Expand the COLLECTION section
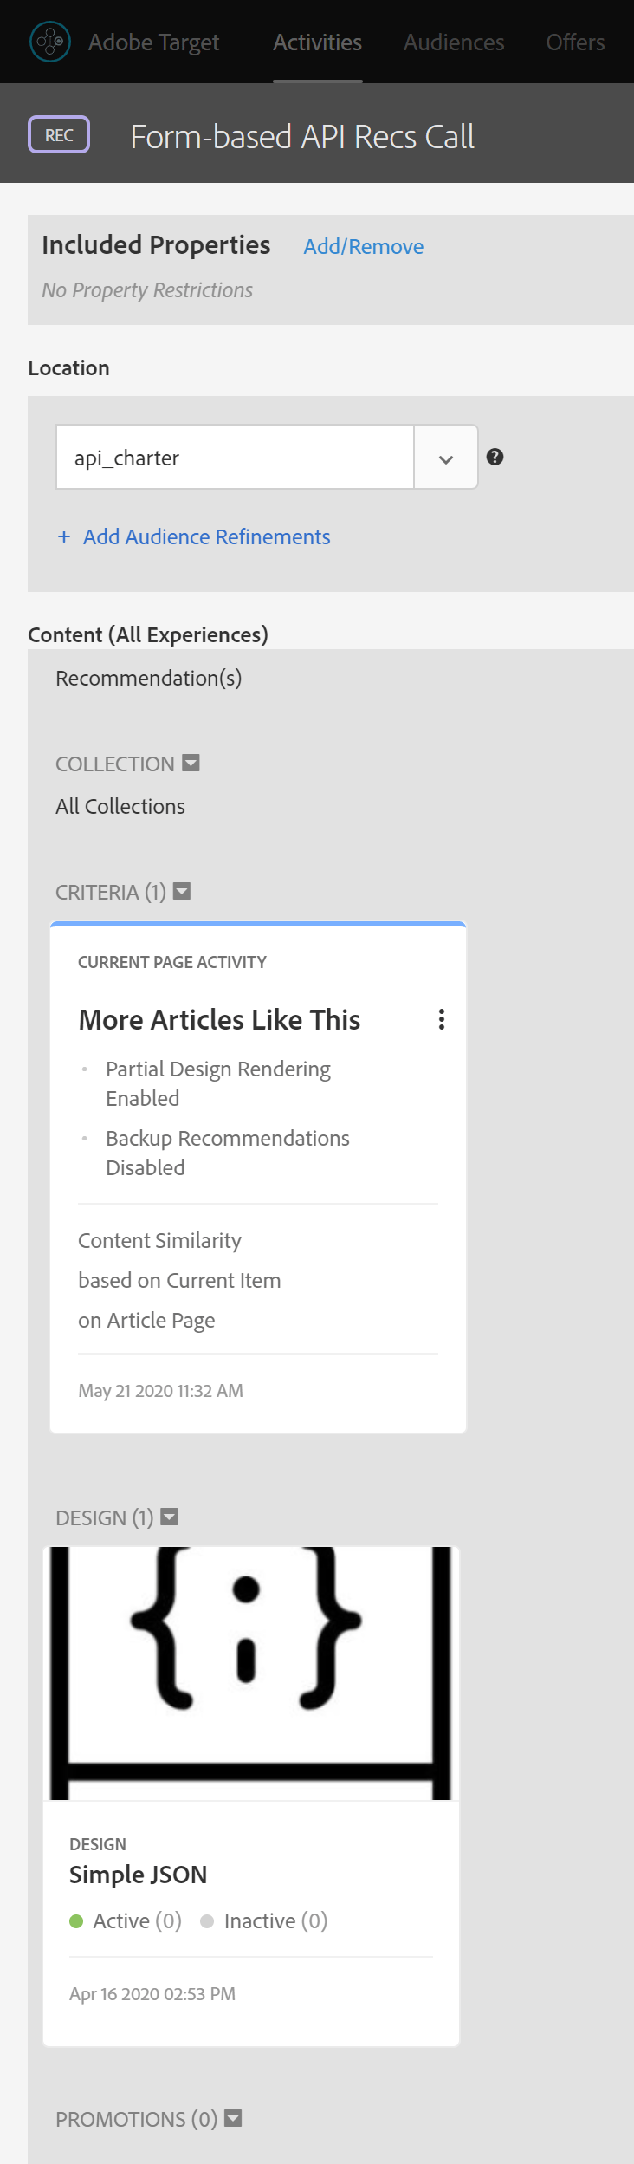The width and height of the screenshot is (634, 2164). point(190,763)
